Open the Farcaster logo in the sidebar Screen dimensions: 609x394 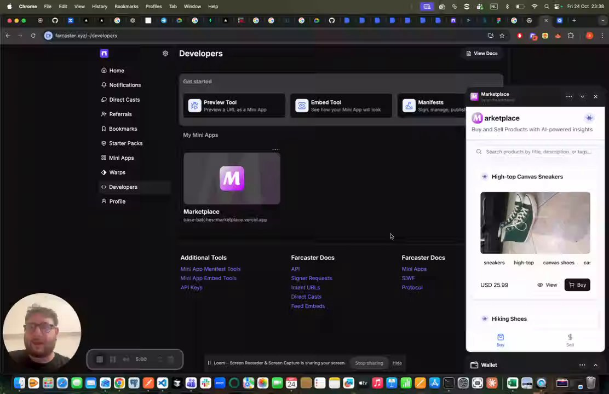tap(104, 54)
